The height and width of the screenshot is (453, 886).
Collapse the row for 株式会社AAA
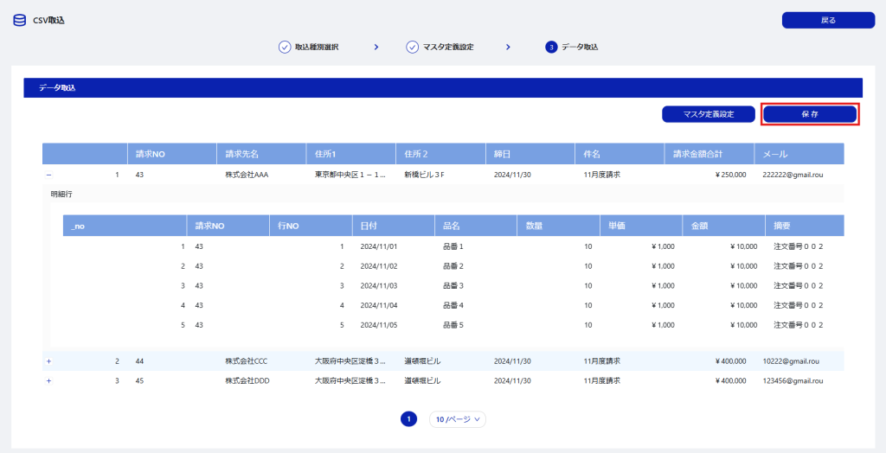coord(48,175)
